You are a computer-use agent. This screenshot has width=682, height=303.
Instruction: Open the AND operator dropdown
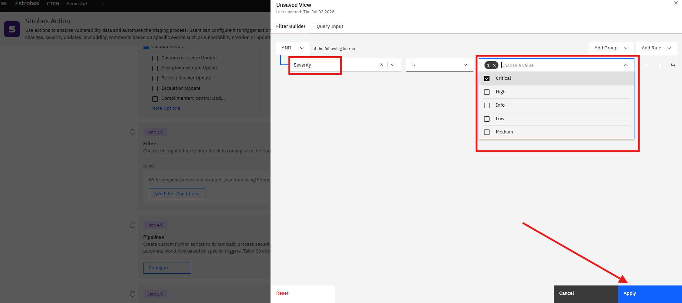[293, 48]
